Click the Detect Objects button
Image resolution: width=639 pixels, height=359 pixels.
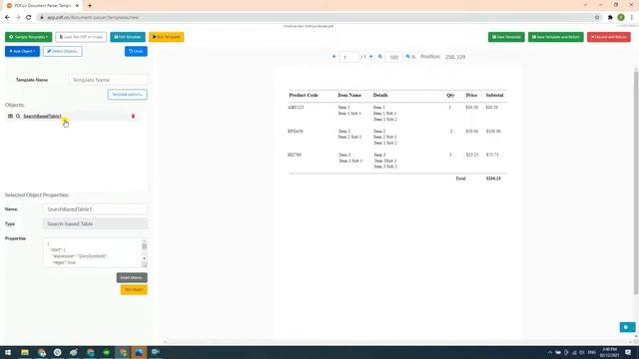(x=63, y=51)
